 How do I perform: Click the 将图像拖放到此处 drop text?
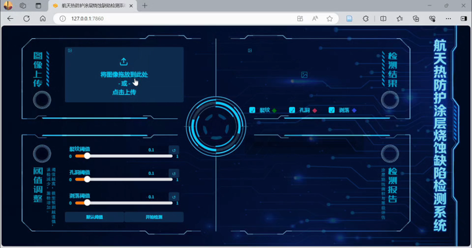click(x=124, y=75)
